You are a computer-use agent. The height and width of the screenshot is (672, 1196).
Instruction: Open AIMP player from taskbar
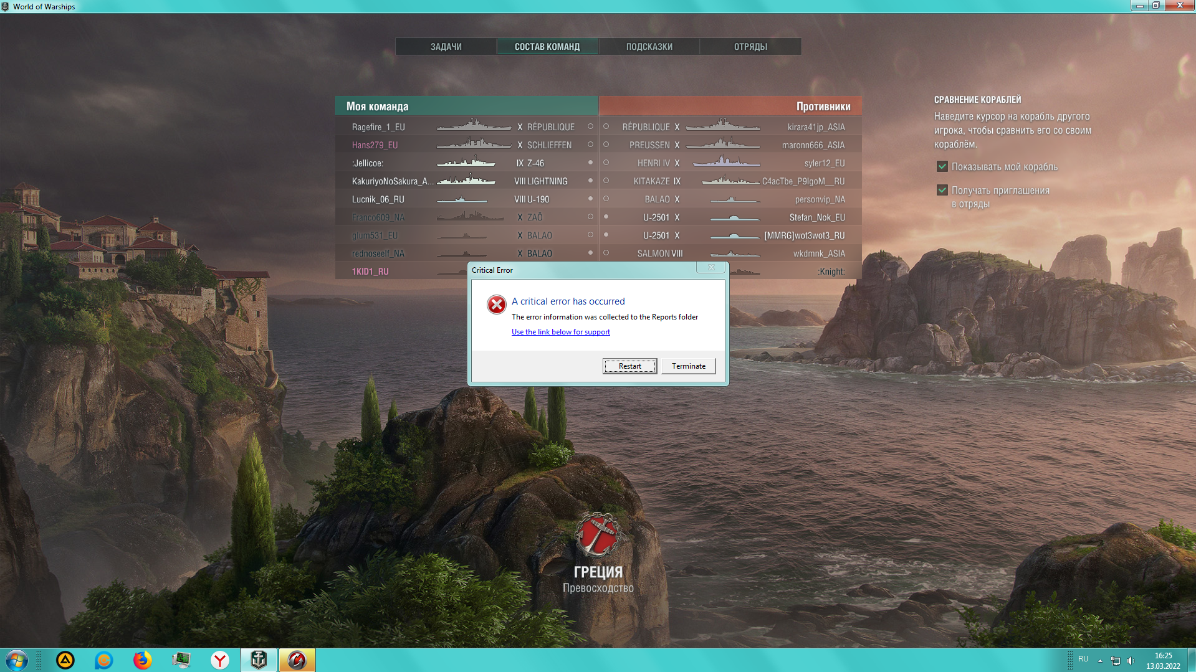pos(65,660)
